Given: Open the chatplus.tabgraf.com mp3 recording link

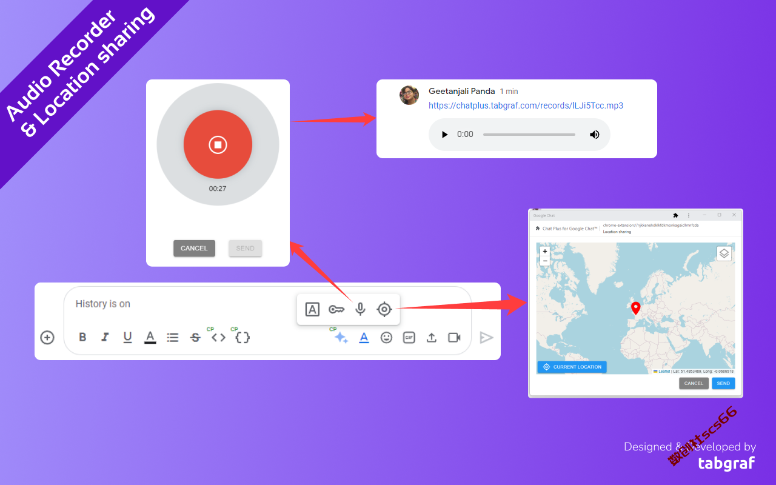Looking at the screenshot, I should (526, 105).
